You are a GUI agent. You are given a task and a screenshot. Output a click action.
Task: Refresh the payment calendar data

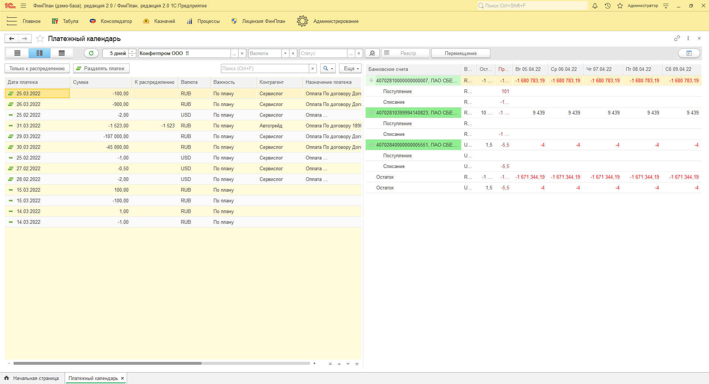[91, 53]
